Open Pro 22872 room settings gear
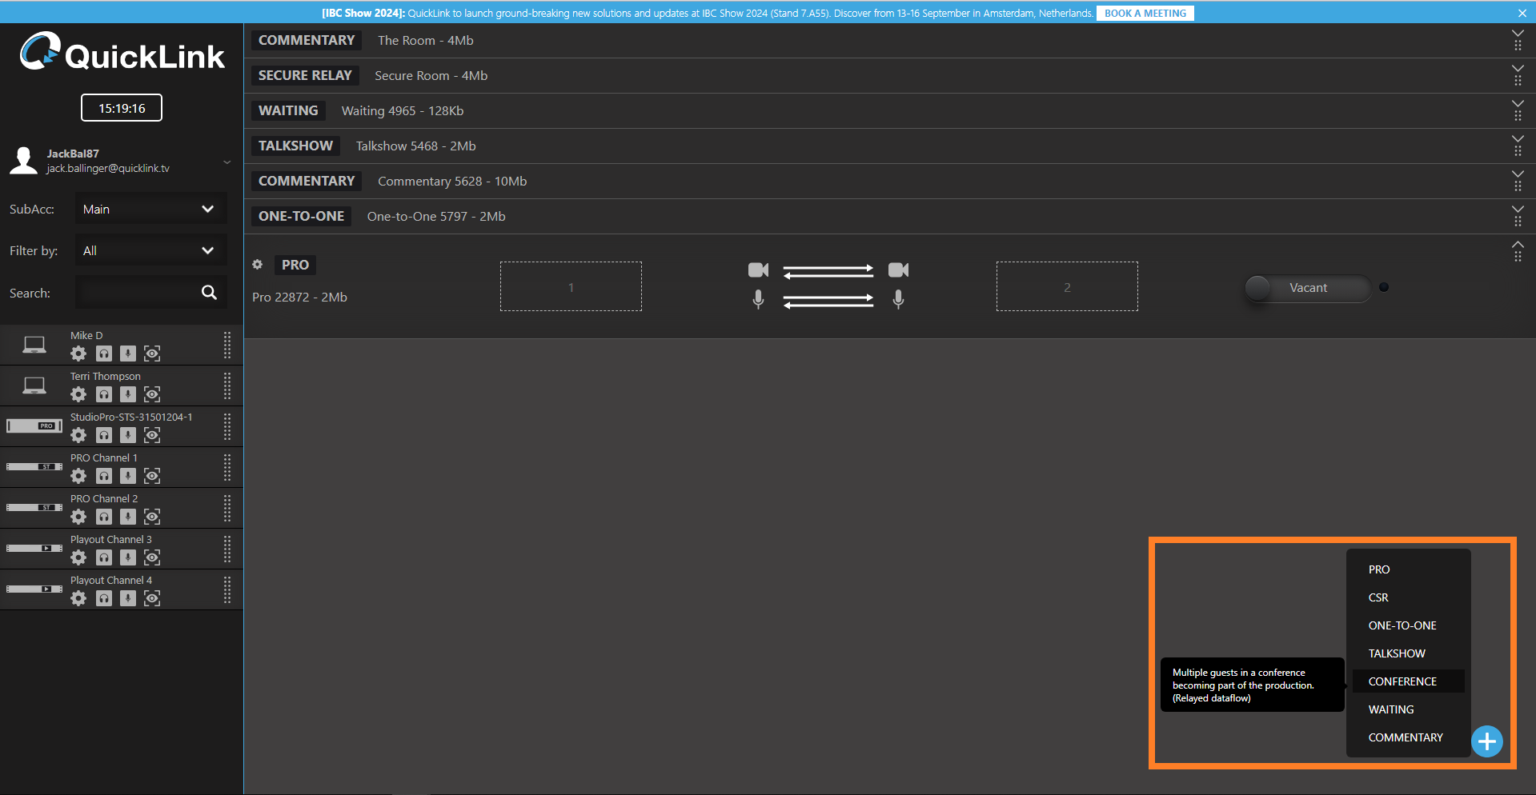 258,265
